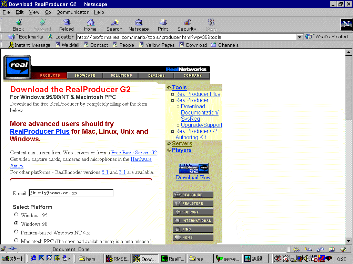Image resolution: width=353 pixels, height=264 pixels.
Task: Open the People toolbar shortcut
Action: (x=123, y=45)
